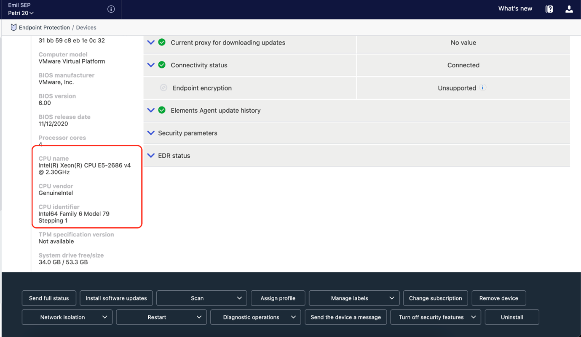Viewport: 581px width, 337px height.
Task: Click green check for Elements Agent update history
Action: click(162, 110)
